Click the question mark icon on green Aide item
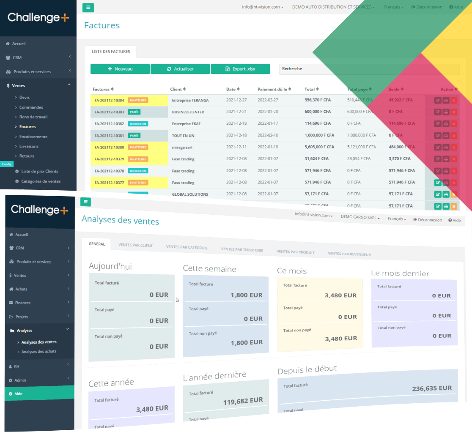 11,394
